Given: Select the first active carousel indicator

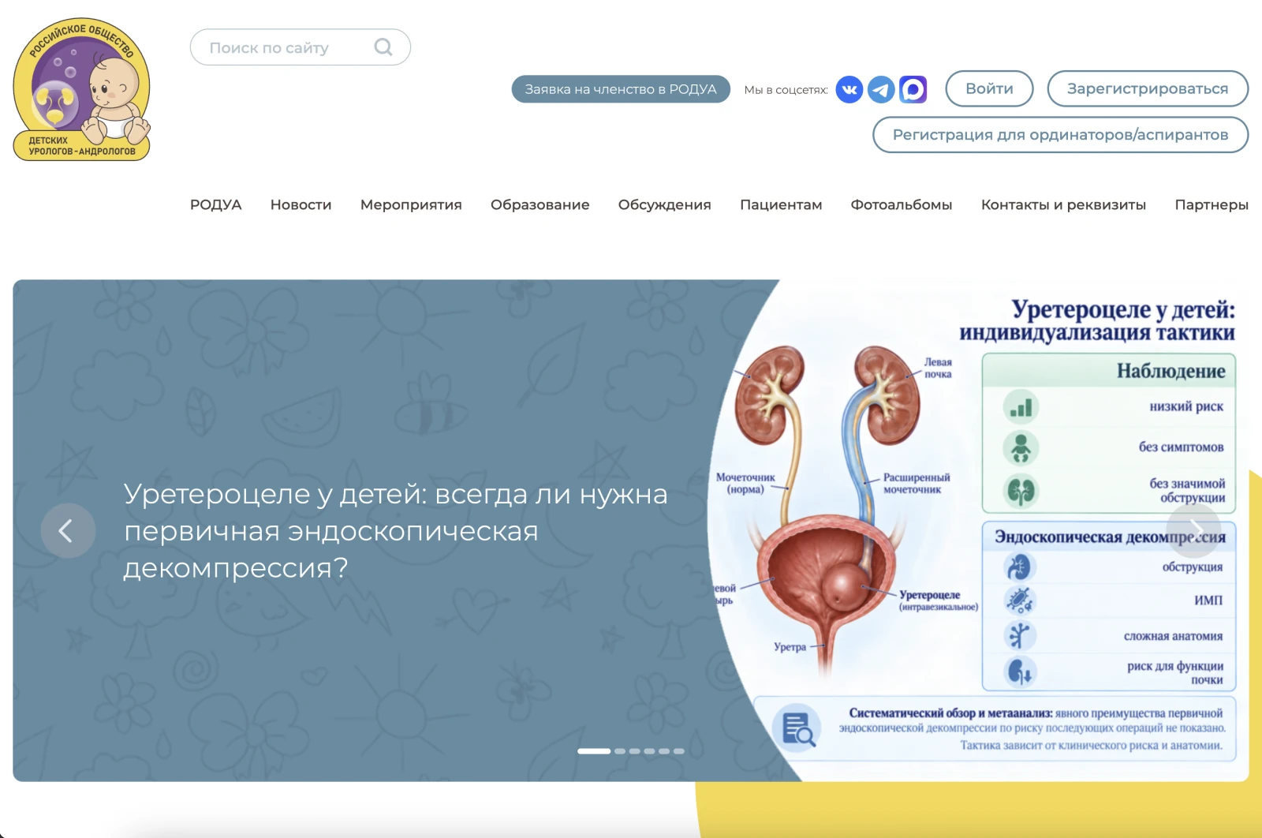Looking at the screenshot, I should (x=594, y=751).
